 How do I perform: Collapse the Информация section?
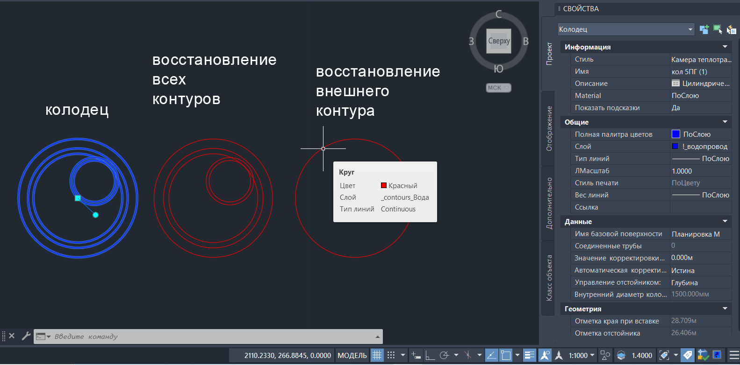(725, 47)
